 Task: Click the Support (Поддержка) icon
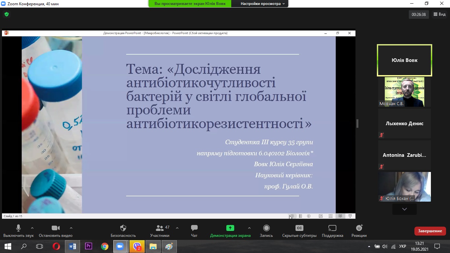[332, 228]
